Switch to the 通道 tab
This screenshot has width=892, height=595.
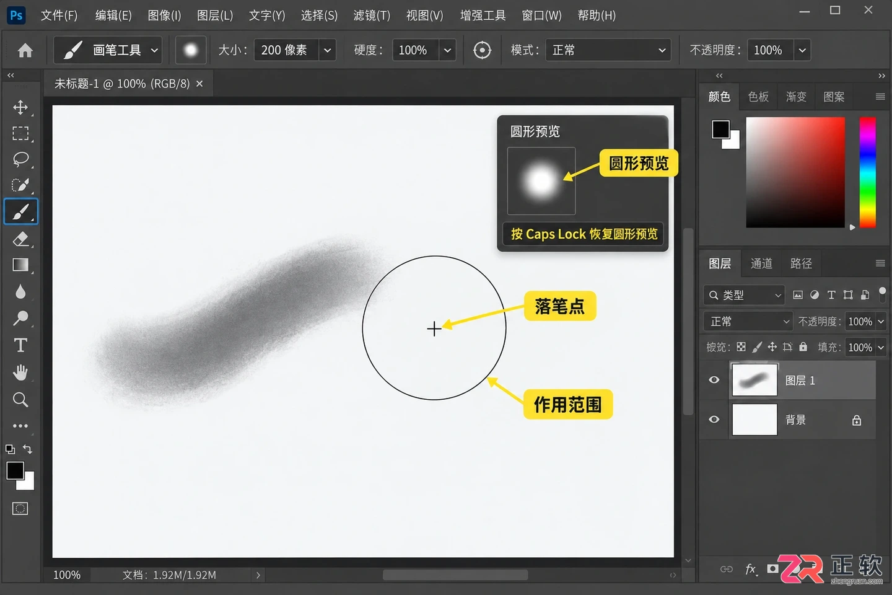click(x=761, y=263)
